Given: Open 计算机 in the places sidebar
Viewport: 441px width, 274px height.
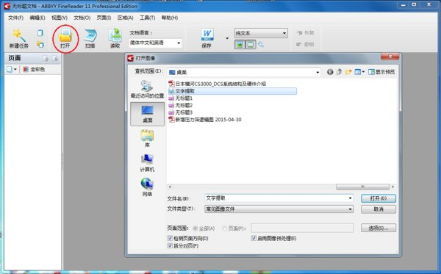Looking at the screenshot, I should (147, 163).
